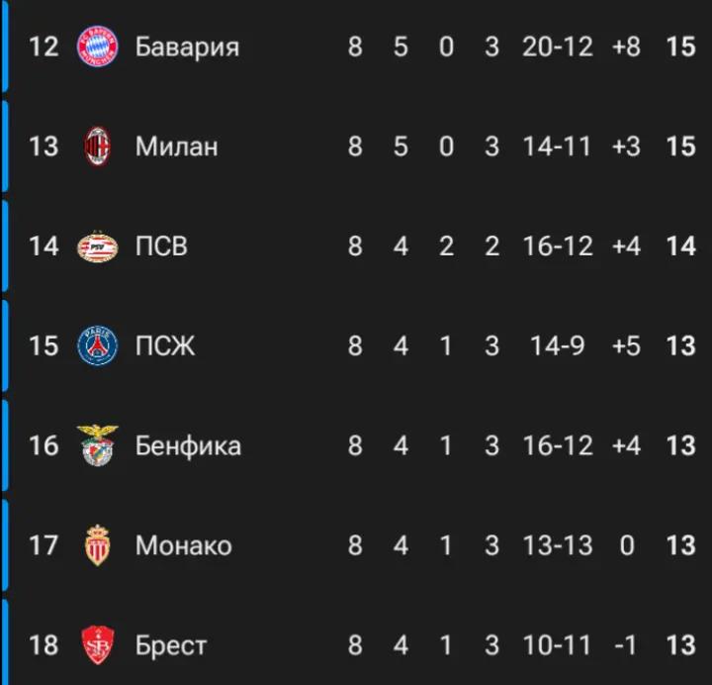The image size is (712, 685).
Task: Click Милан's +3 goal difference
Action: (x=626, y=147)
